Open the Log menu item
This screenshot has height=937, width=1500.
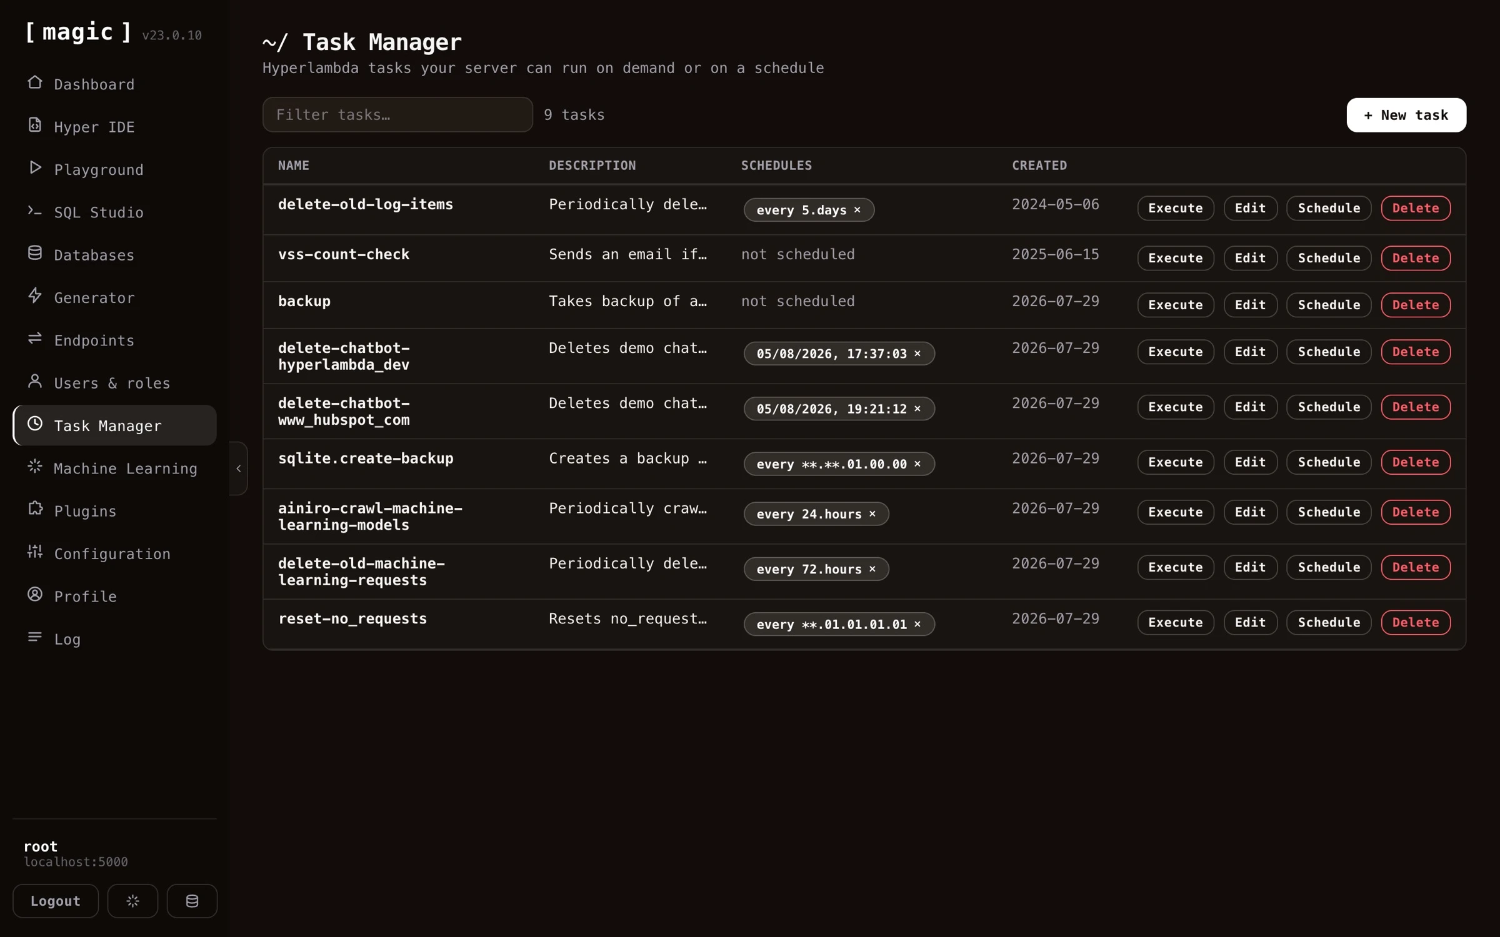click(114, 639)
